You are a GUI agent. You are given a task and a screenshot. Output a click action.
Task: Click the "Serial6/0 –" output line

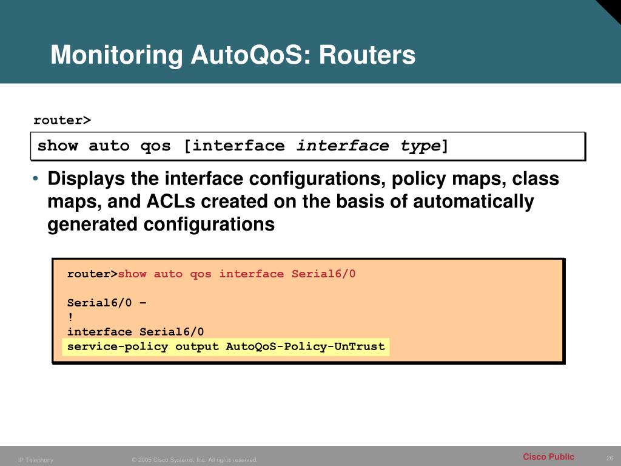pos(107,303)
